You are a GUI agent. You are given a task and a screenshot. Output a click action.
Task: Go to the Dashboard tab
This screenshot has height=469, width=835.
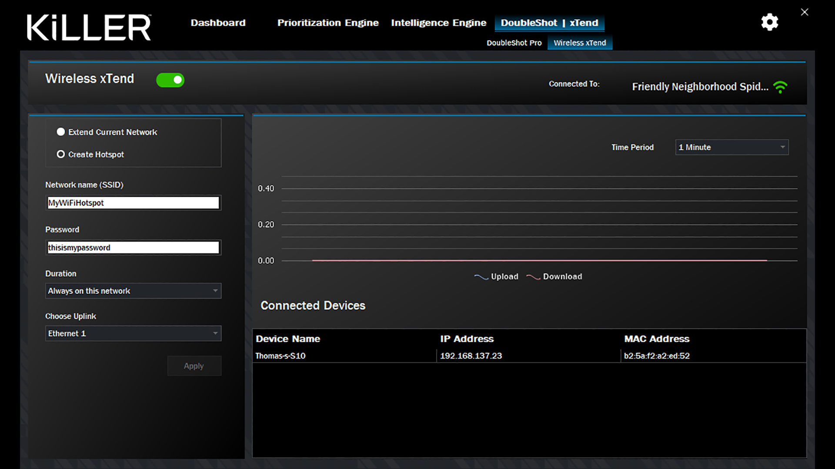click(218, 23)
